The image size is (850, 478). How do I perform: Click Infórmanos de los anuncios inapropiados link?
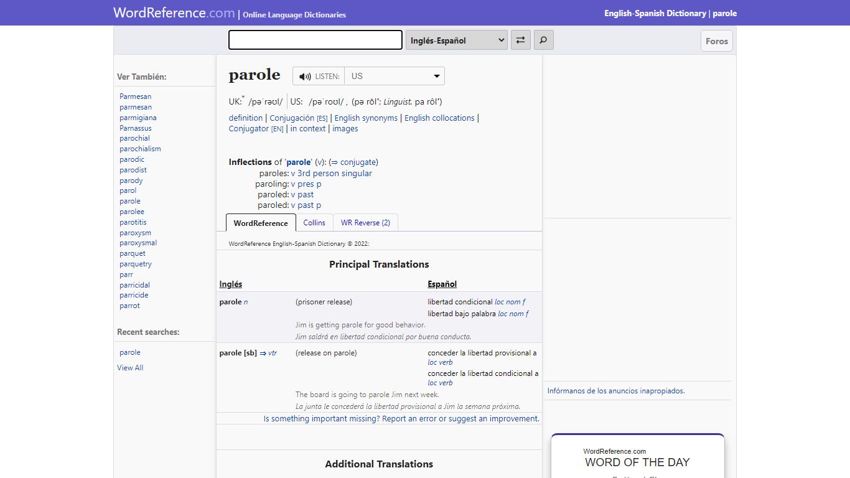tap(616, 391)
